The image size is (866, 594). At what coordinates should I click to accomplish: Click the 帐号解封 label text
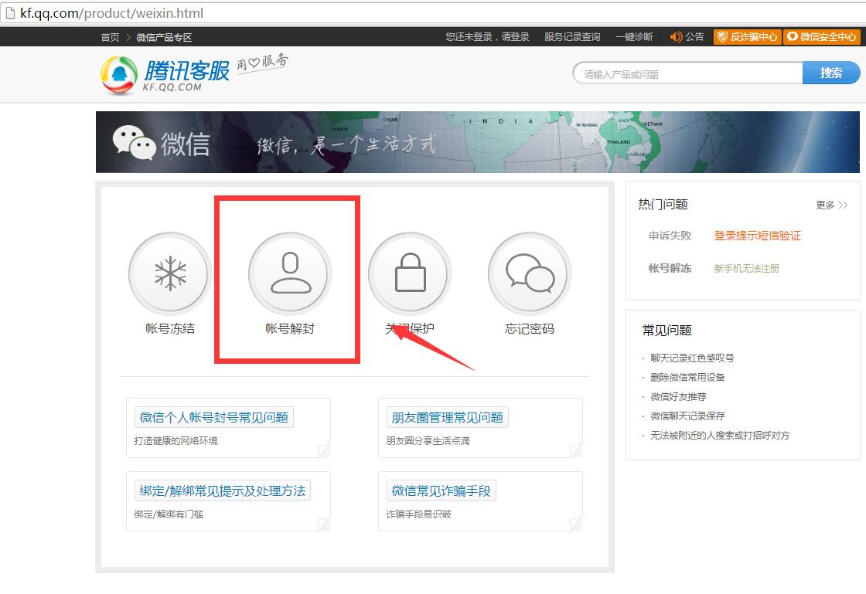(x=290, y=329)
